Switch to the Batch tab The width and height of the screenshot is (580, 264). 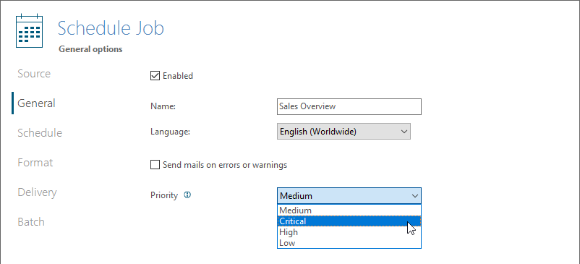coord(31,222)
